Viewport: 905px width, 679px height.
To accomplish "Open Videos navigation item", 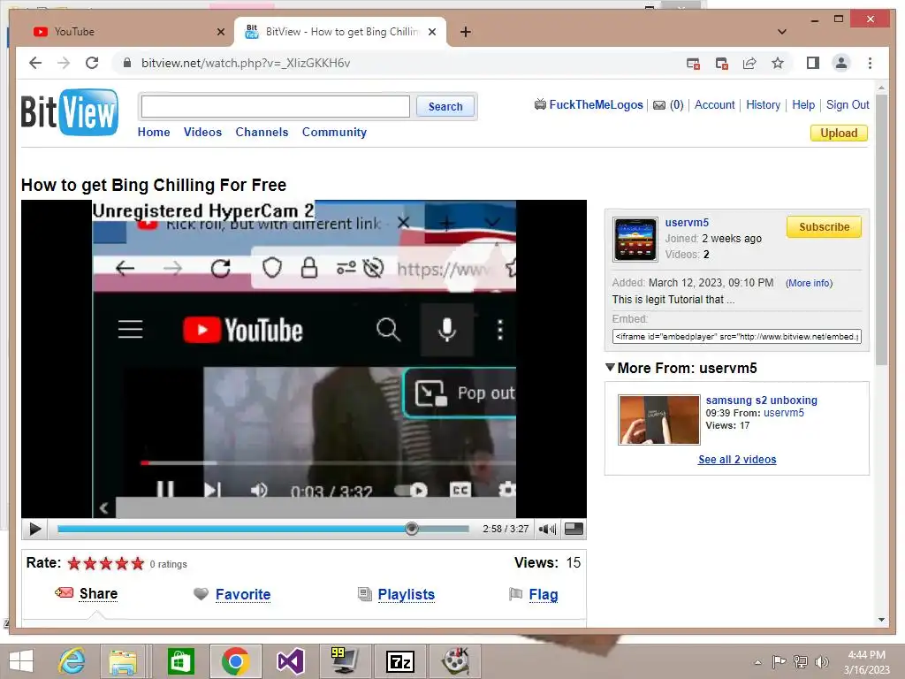I will click(x=202, y=132).
